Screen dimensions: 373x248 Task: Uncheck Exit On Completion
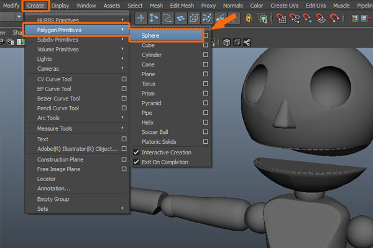(x=137, y=162)
